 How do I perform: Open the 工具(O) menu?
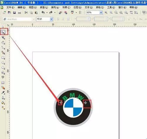pyautogui.click(x=111, y=7)
